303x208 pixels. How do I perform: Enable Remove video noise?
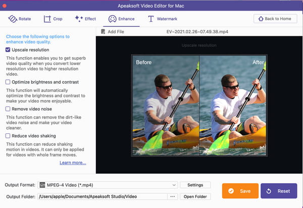click(8, 109)
